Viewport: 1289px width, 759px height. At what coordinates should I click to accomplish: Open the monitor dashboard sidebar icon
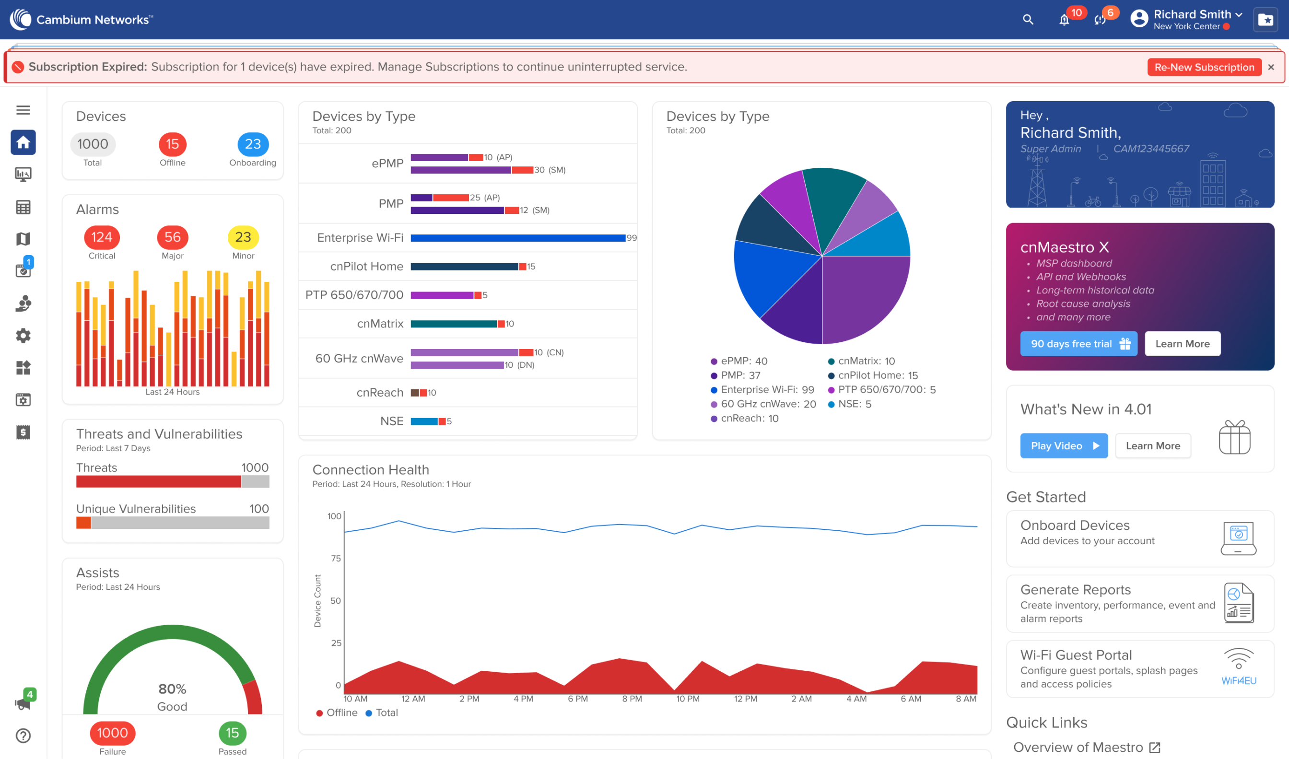[x=23, y=175]
